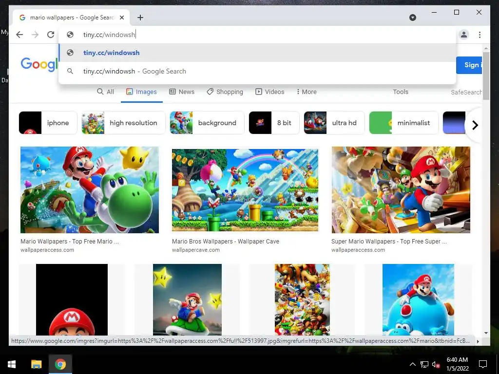Open the Mario riding green shell thumbnail
Viewport: 499px width, 374px height.
[x=187, y=299]
